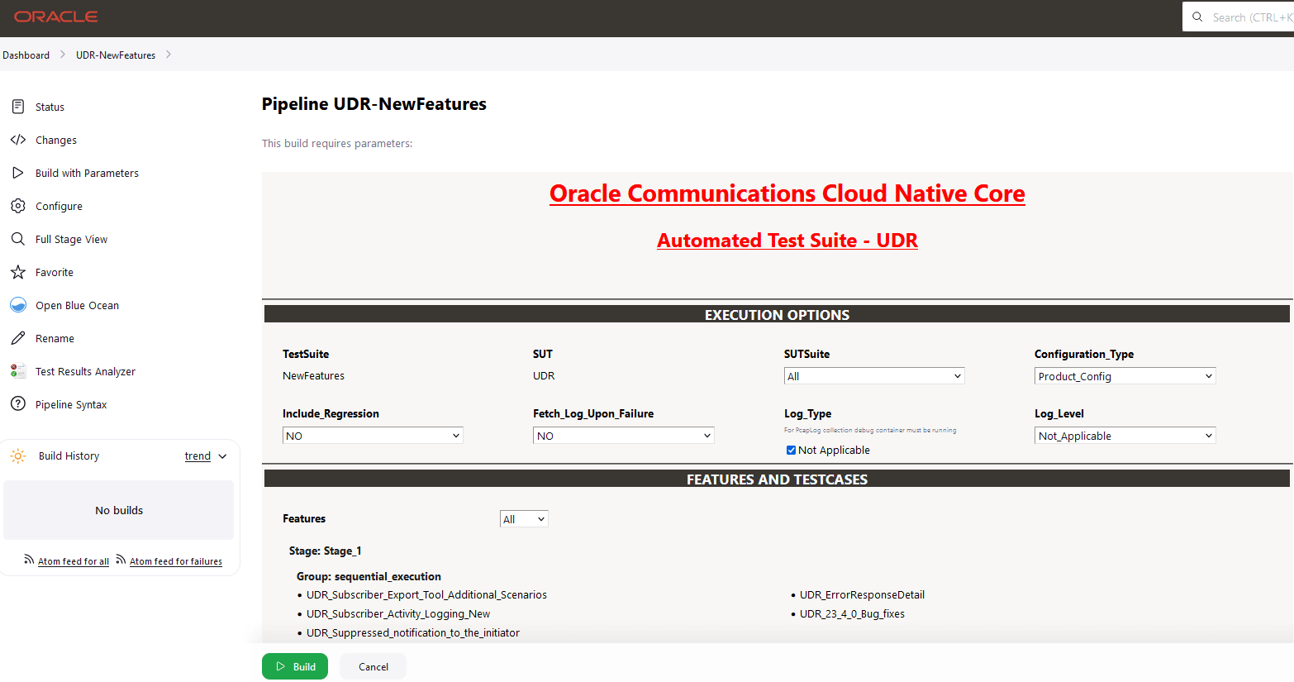Click UDR_ErrorResponseDetail feature

point(862,595)
